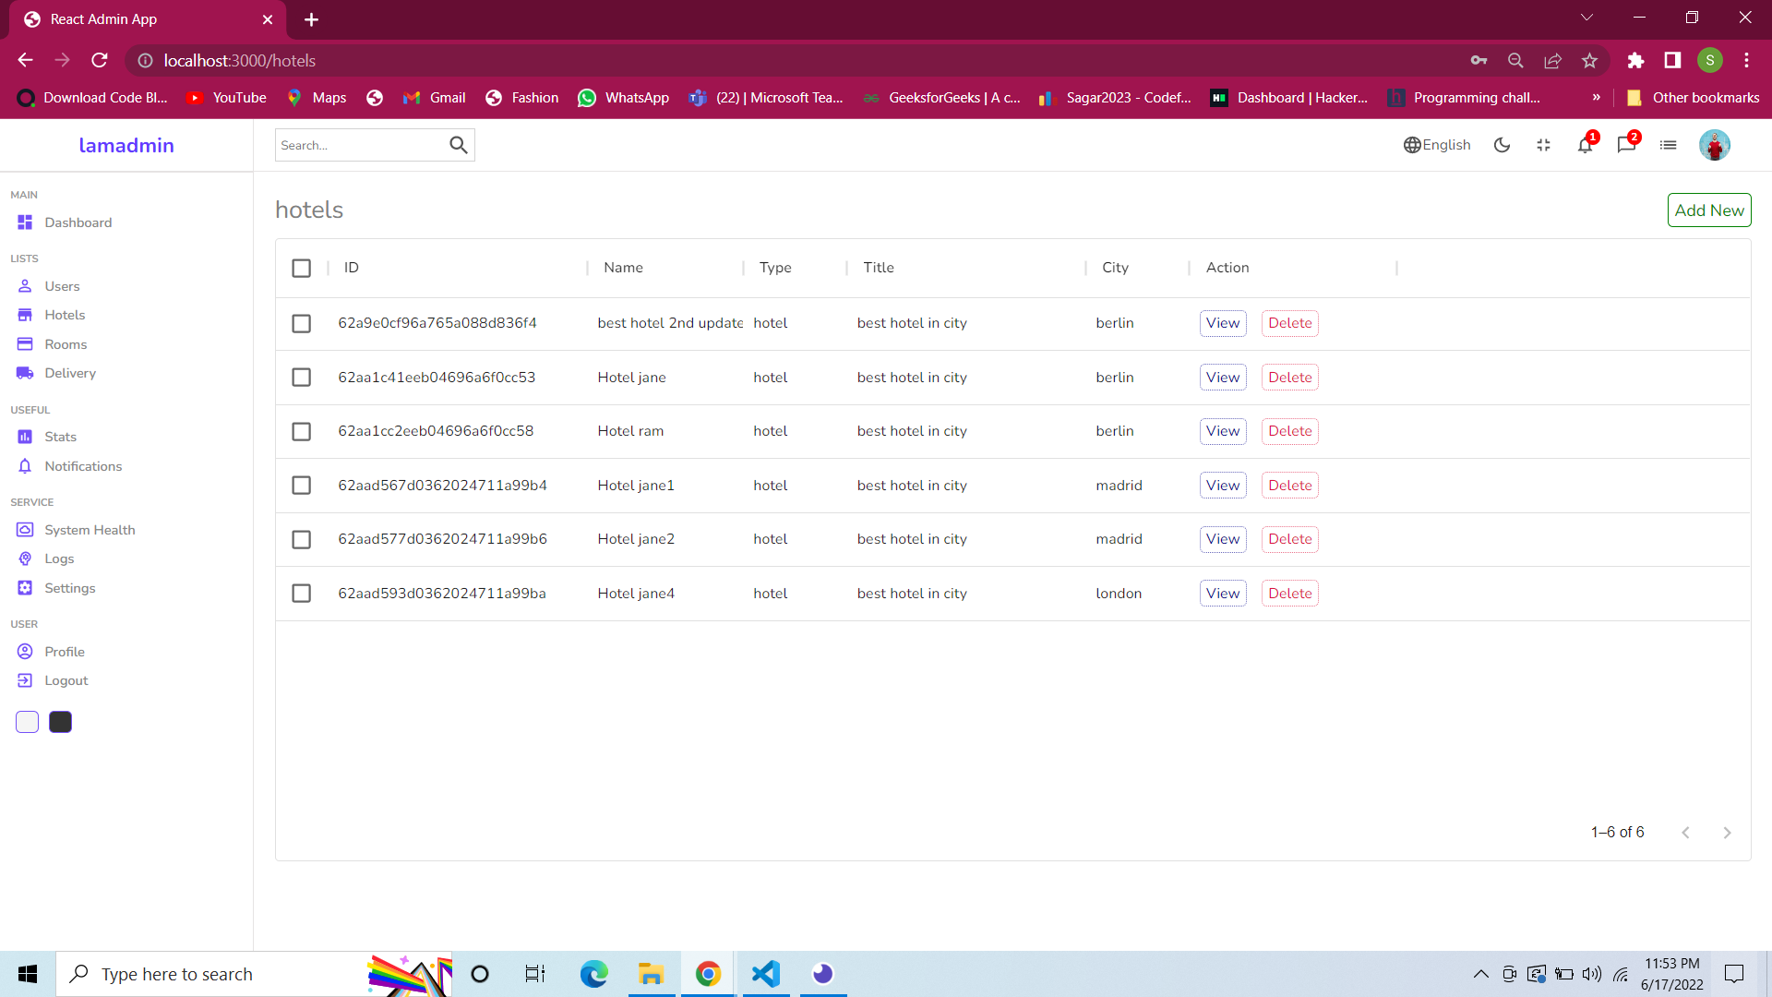Click inside the Search field
Viewport: 1772px width, 997px height.
360,145
